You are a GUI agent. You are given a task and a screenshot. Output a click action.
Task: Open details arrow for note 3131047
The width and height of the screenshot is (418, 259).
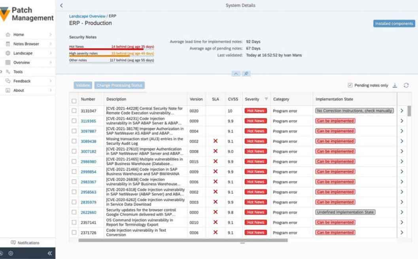coord(402,111)
